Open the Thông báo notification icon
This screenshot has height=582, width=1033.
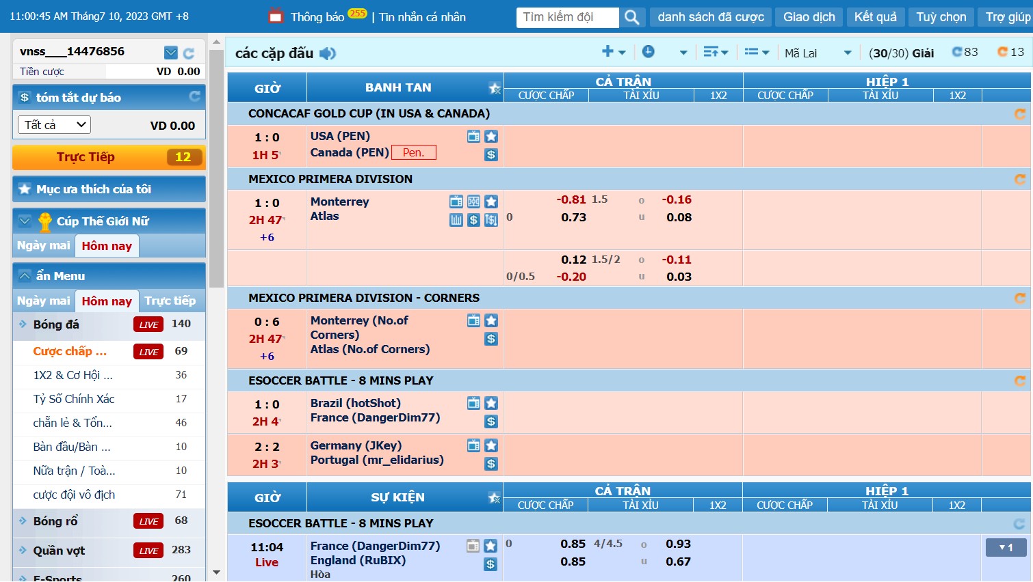click(x=276, y=16)
